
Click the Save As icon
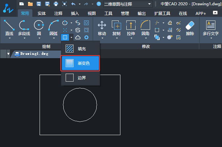coord(47,4)
